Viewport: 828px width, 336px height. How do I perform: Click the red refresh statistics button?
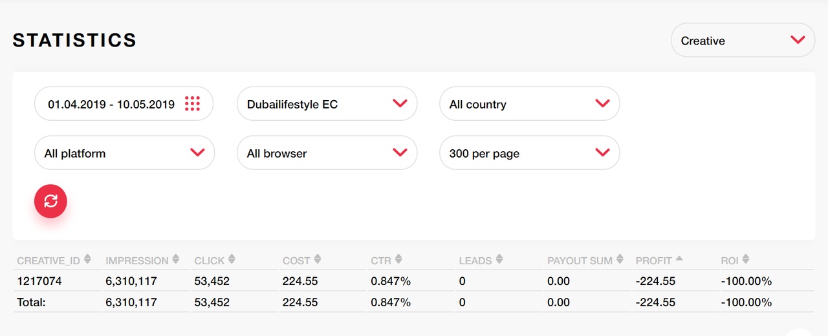(50, 201)
